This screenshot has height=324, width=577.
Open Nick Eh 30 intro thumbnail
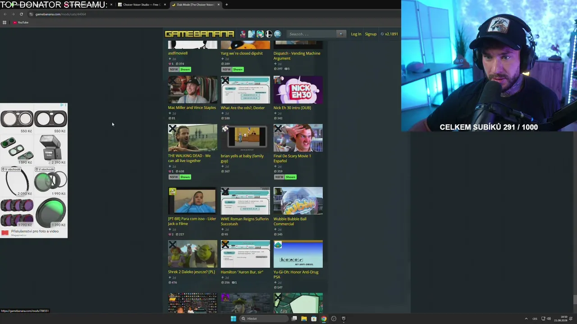point(298,90)
